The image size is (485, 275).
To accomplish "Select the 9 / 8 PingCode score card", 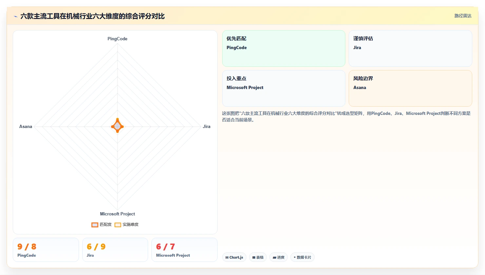I will 46,250.
